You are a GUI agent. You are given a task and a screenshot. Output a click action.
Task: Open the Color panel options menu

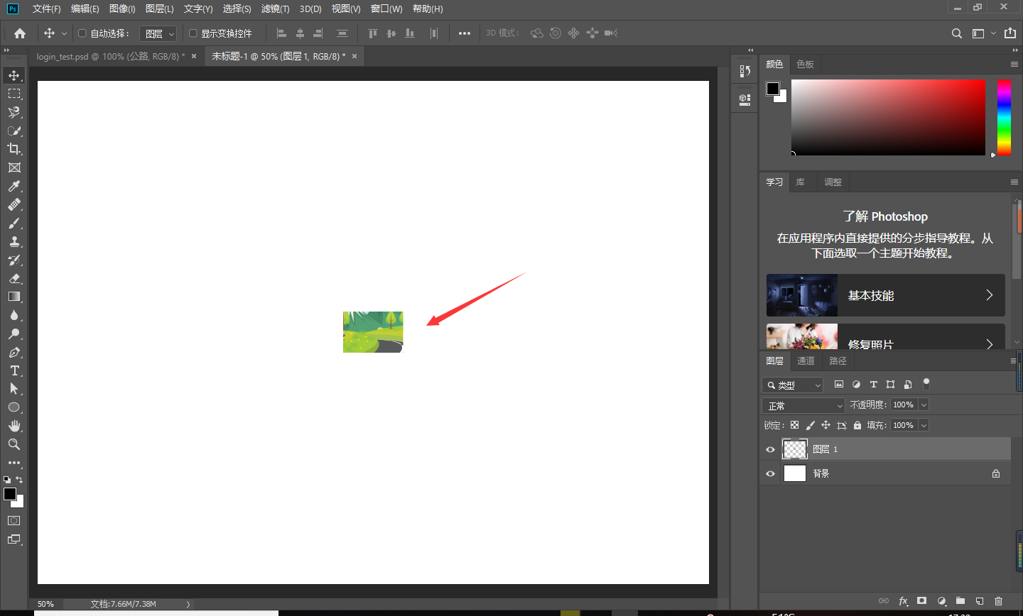[1014, 64]
